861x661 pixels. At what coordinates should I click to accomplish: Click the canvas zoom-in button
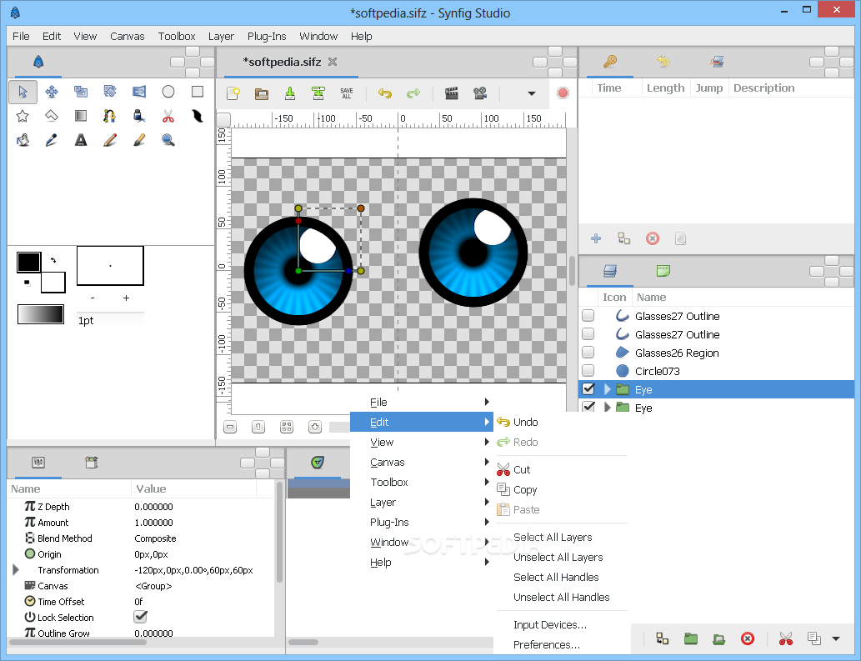[314, 427]
